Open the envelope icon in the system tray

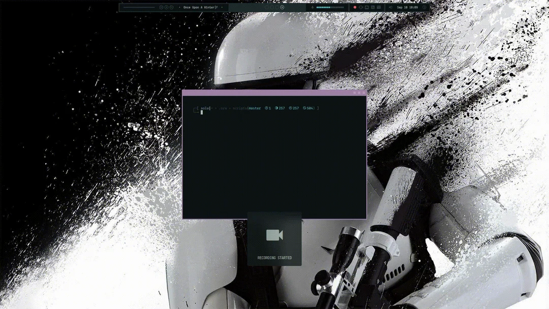(379, 8)
